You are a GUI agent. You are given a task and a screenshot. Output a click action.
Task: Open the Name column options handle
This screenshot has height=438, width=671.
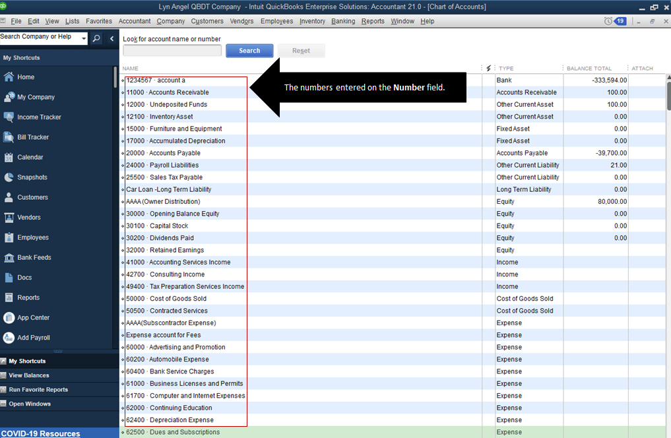click(x=481, y=69)
